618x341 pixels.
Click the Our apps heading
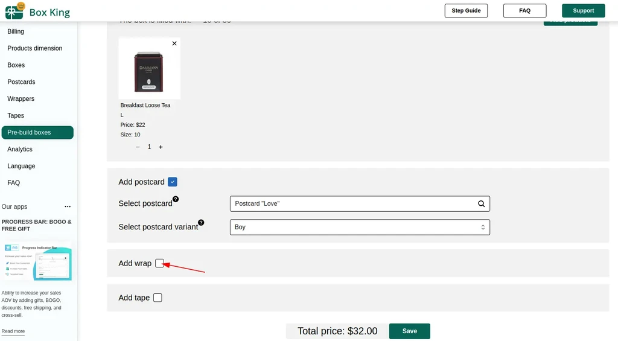tap(14, 206)
